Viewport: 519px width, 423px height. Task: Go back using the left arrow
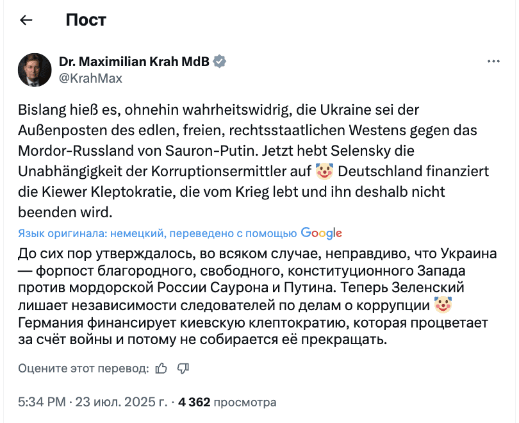point(26,20)
